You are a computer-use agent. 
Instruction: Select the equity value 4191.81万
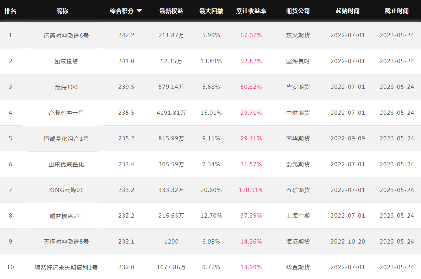[171, 113]
